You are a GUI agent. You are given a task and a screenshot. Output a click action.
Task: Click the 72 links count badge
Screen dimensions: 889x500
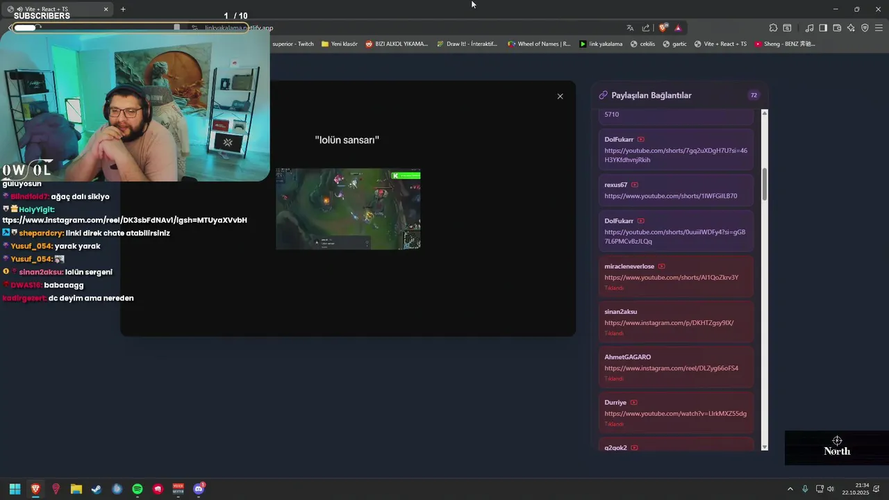[754, 95]
